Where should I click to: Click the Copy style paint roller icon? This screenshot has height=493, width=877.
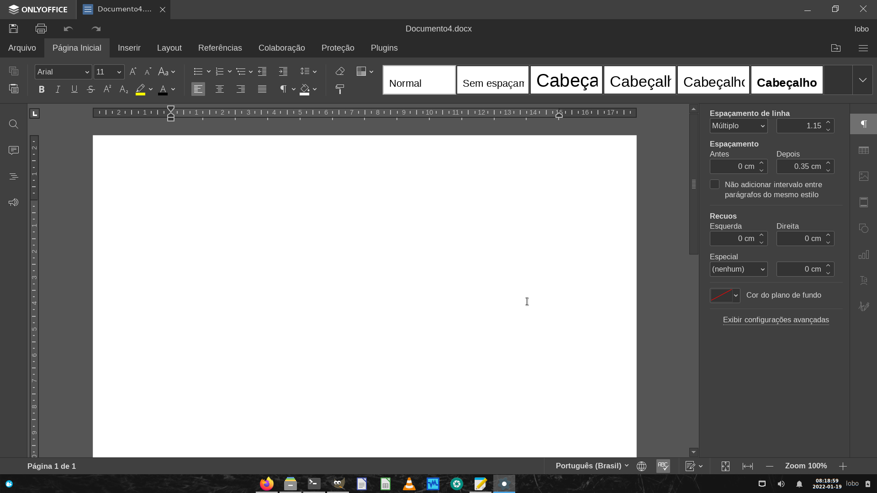click(340, 89)
